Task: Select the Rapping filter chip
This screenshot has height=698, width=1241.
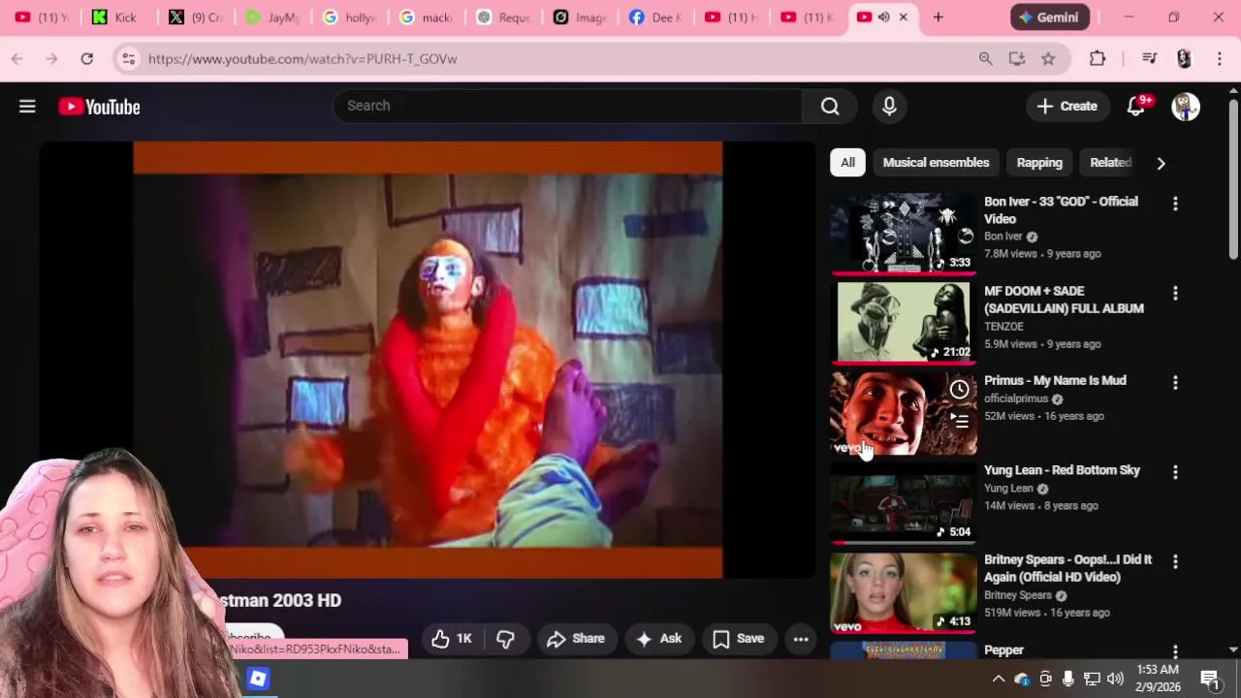Action: [1039, 163]
